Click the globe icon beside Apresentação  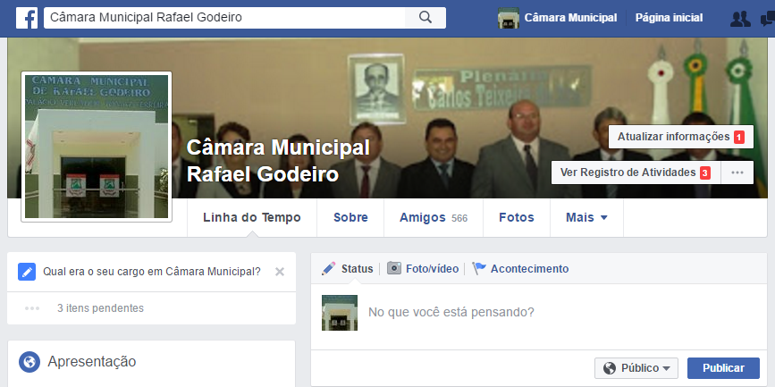pos(29,362)
